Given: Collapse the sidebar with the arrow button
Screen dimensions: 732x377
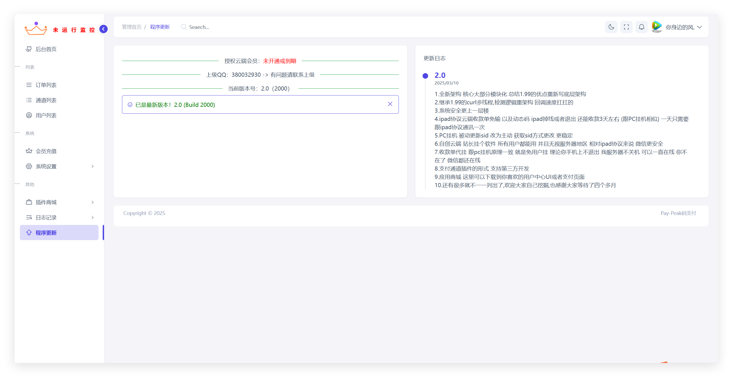Looking at the screenshot, I should click(104, 29).
